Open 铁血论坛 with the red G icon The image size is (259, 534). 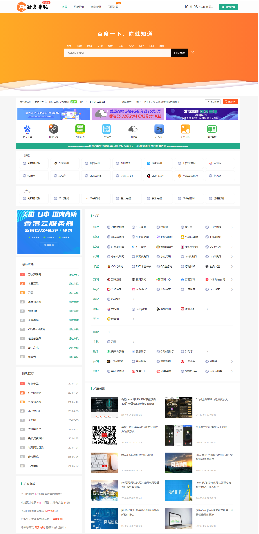point(188,309)
